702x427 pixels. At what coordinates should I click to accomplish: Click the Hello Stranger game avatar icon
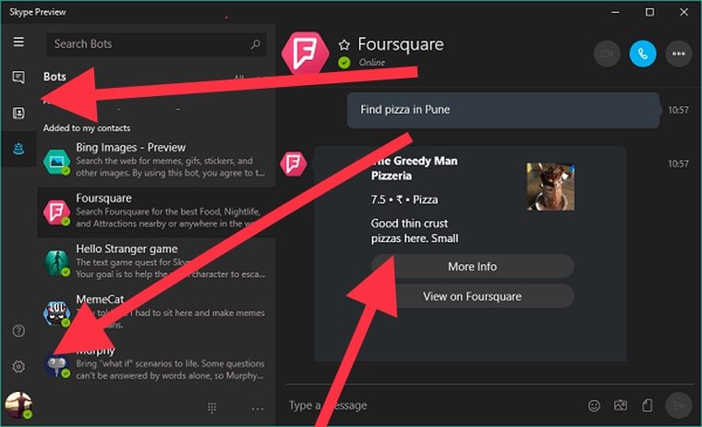[x=57, y=263]
